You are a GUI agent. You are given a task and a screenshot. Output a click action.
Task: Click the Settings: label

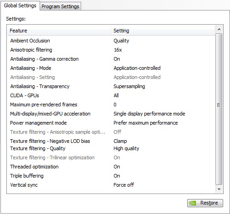16,19
